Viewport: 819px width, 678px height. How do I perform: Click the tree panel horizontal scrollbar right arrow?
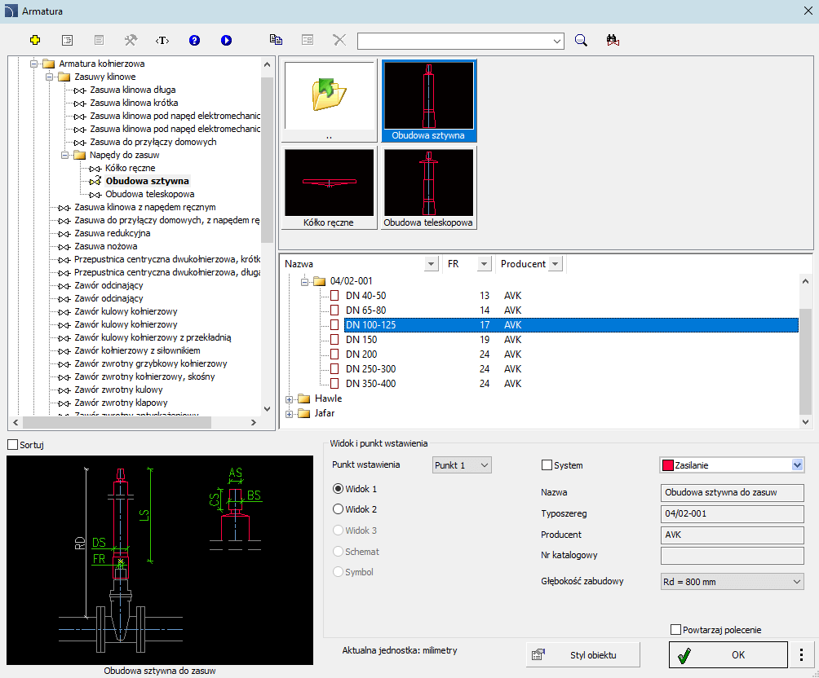[x=254, y=422]
